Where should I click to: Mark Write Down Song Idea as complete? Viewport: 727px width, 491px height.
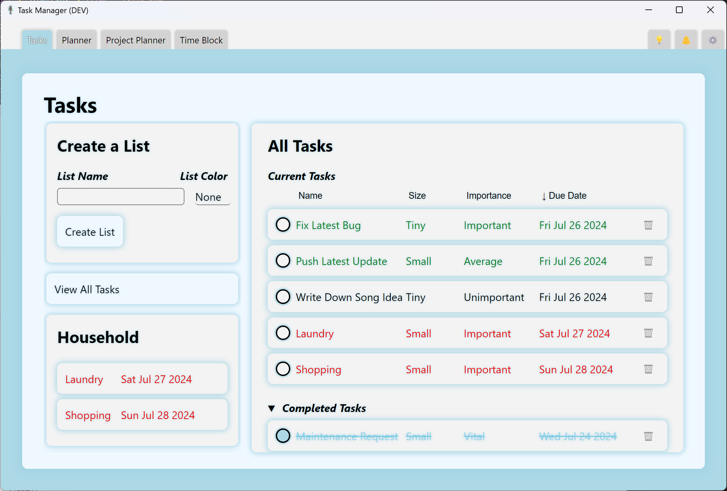[283, 296]
